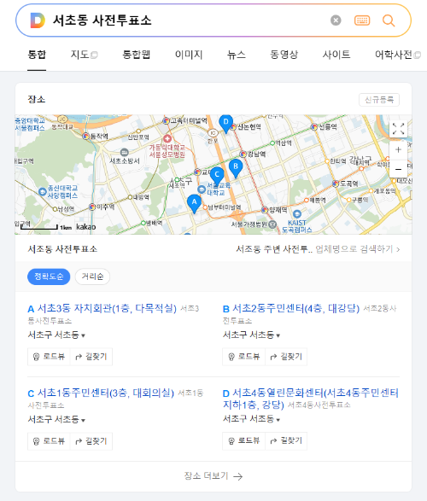The width and height of the screenshot is (427, 501).
Task: Open result D 서초4동열린문화센터 link
Action: [x=311, y=399]
